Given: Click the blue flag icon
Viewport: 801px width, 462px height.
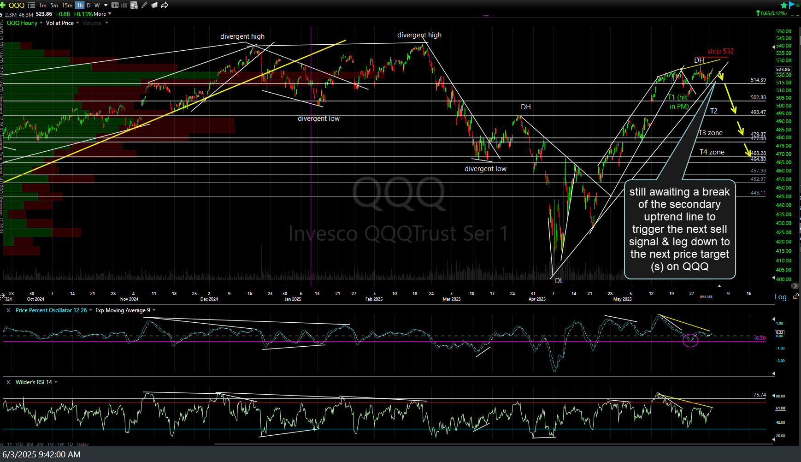Looking at the screenshot, I should [x=791, y=4].
